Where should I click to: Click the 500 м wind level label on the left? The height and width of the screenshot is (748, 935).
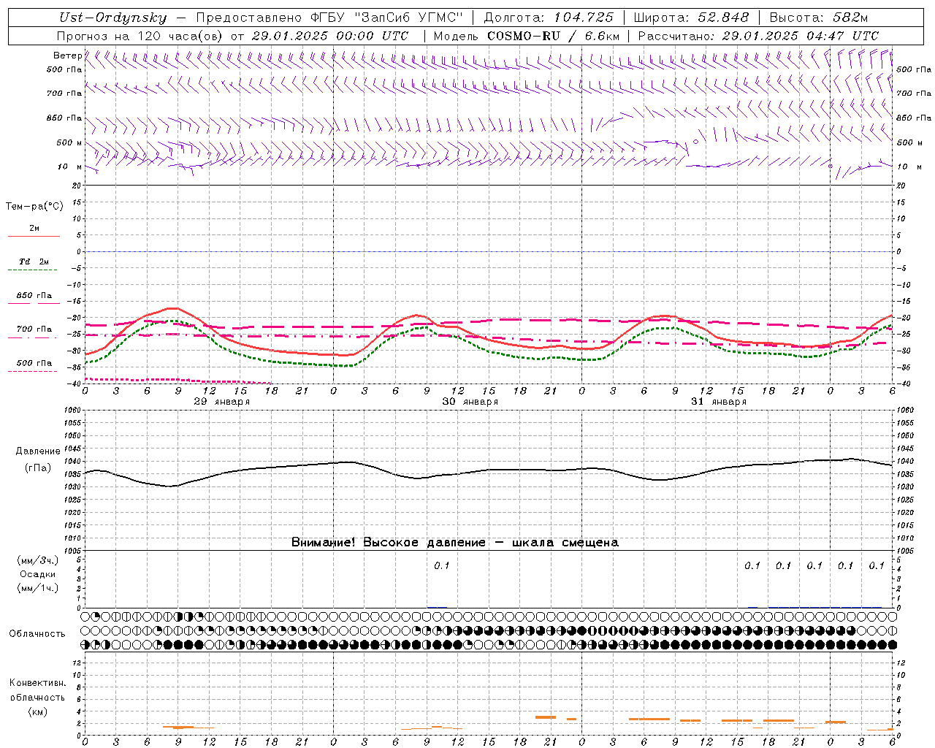click(69, 142)
